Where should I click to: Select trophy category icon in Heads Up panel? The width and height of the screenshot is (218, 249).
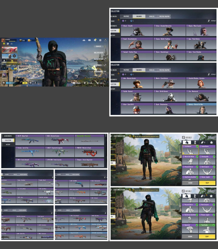tap(195, 196)
